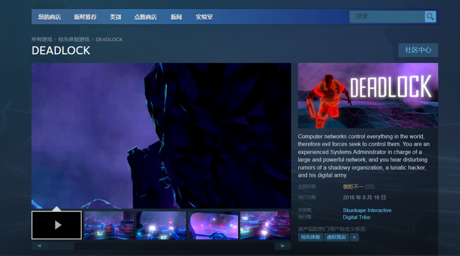Open the 类别 menu
Viewport: 460px width, 256px height.
click(x=115, y=17)
